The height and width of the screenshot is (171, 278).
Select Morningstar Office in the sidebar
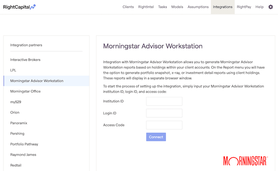[25, 91]
